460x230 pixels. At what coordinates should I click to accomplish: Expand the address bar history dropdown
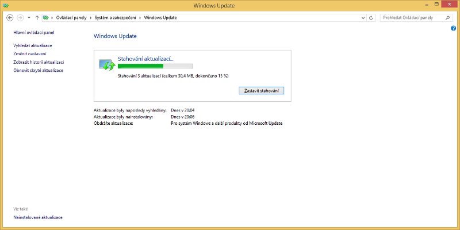pos(362,18)
